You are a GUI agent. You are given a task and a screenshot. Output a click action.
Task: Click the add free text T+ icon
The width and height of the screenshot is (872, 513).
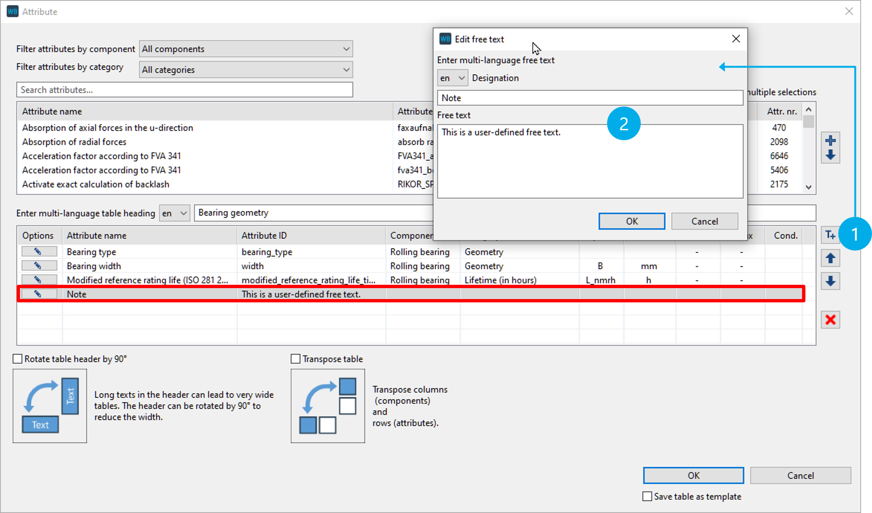[830, 235]
